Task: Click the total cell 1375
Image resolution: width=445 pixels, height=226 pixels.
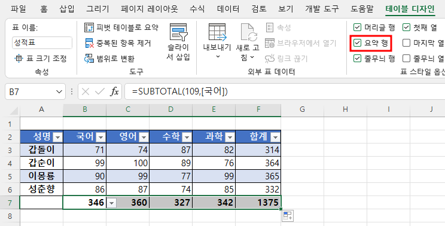Action: pos(258,203)
